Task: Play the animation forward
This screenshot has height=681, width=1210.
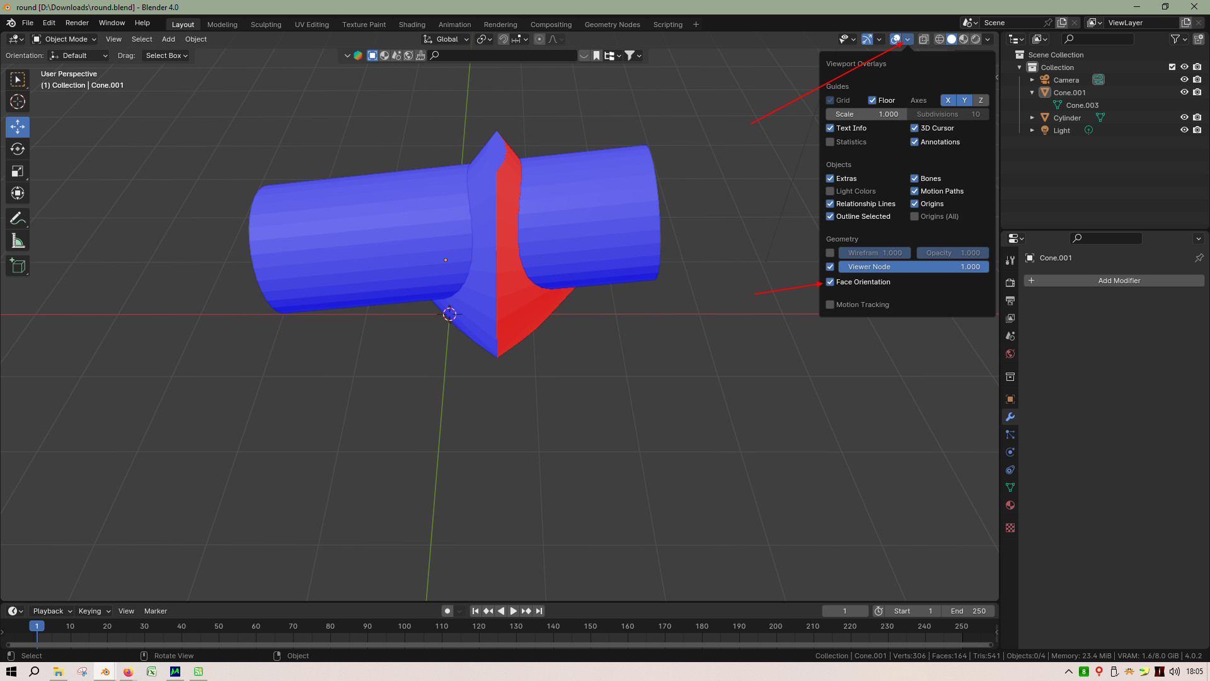Action: (513, 611)
